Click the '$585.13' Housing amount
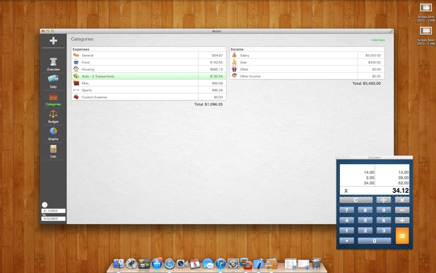The height and width of the screenshot is (273, 436). [x=216, y=69]
